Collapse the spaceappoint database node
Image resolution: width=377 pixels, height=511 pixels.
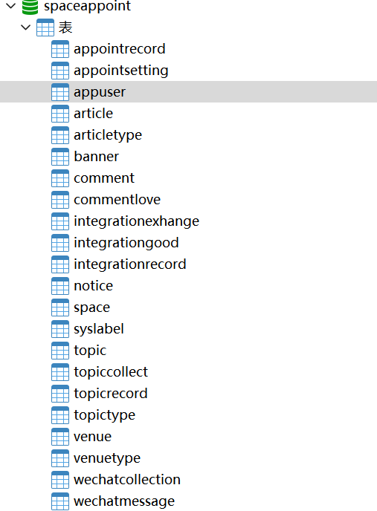click(10, 5)
